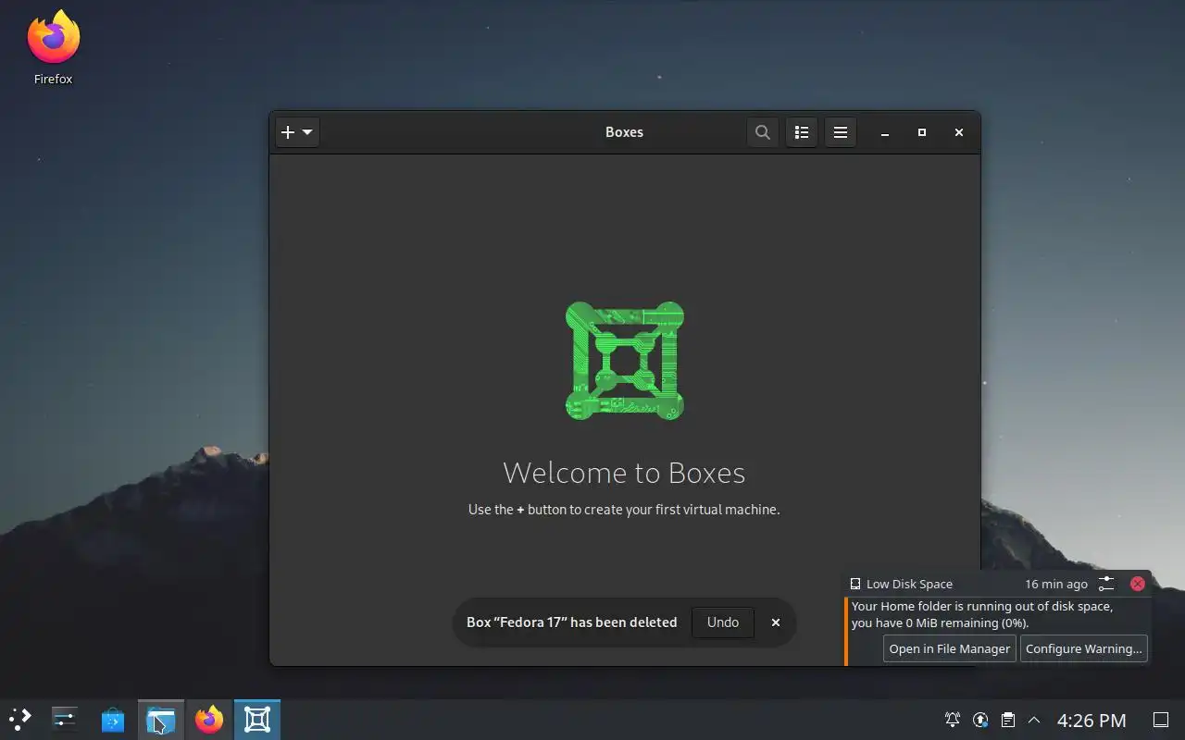The image size is (1185, 740).
Task: Launch Firefox from the taskbar
Action: pyautogui.click(x=209, y=720)
